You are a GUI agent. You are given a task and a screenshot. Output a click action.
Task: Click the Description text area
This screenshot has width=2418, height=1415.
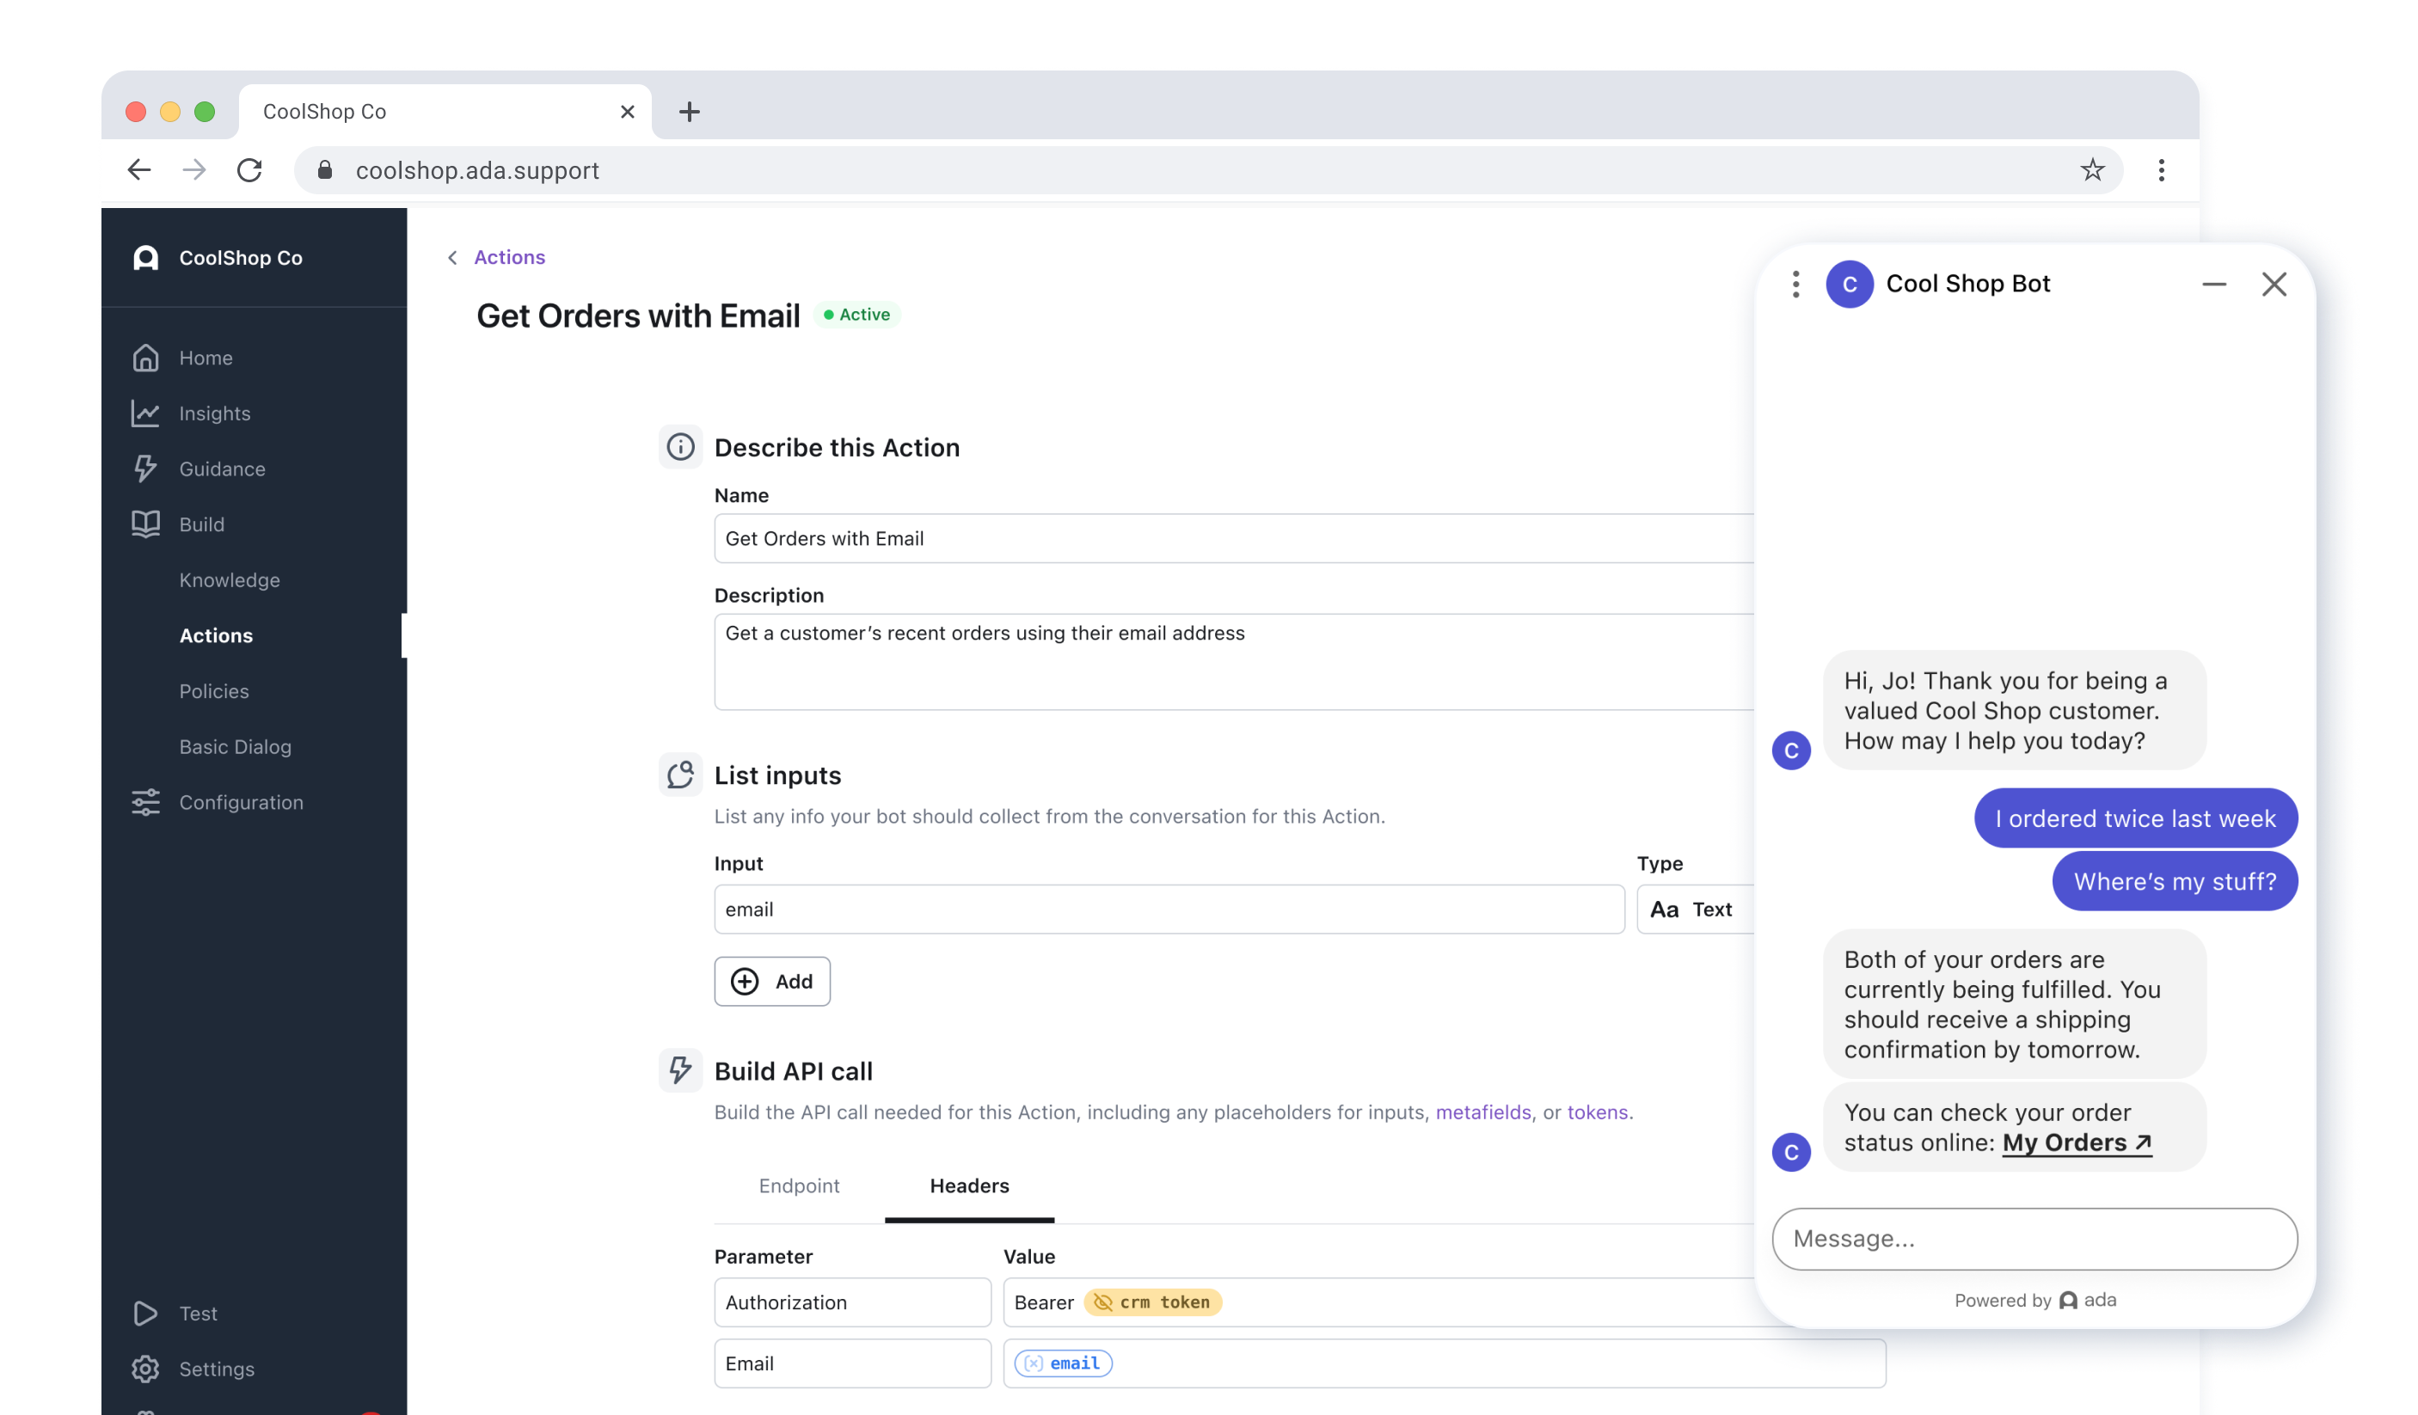point(1234,662)
